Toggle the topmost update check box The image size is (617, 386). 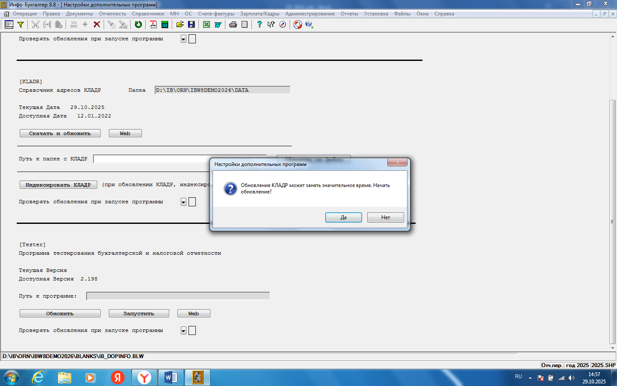(x=192, y=39)
